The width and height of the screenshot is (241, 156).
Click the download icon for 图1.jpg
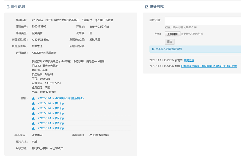(x=34, y=103)
